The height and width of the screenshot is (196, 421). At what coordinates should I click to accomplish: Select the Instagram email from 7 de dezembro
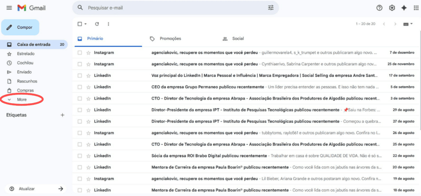[80, 53]
